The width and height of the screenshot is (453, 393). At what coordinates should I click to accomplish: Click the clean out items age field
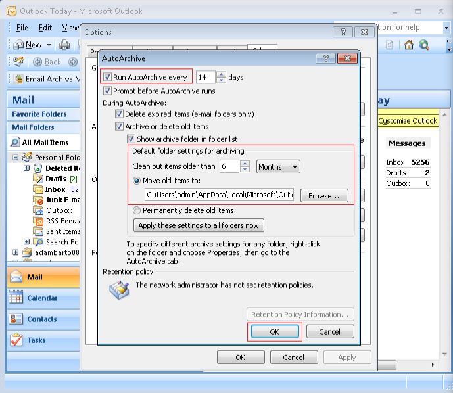[229, 166]
